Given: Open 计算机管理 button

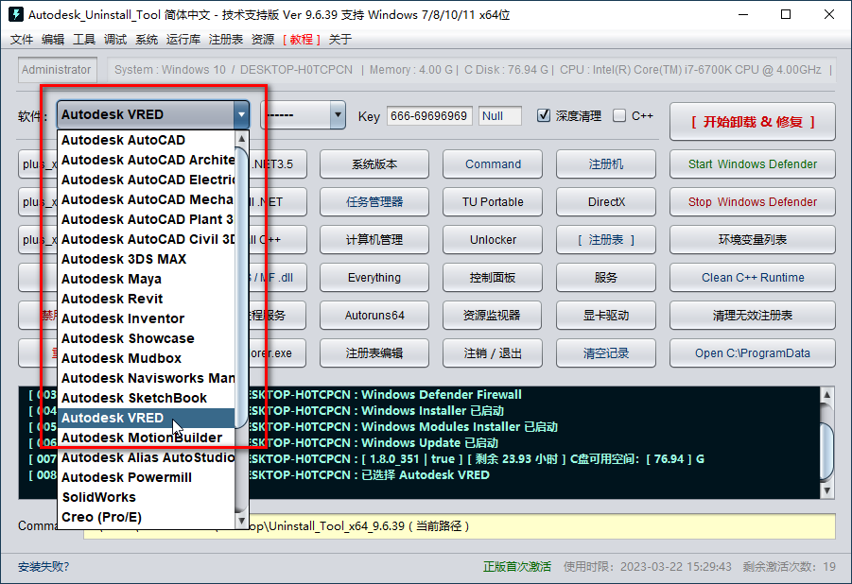Looking at the screenshot, I should [x=374, y=240].
